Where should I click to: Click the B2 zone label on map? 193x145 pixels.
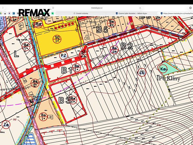[x=127, y=46]
